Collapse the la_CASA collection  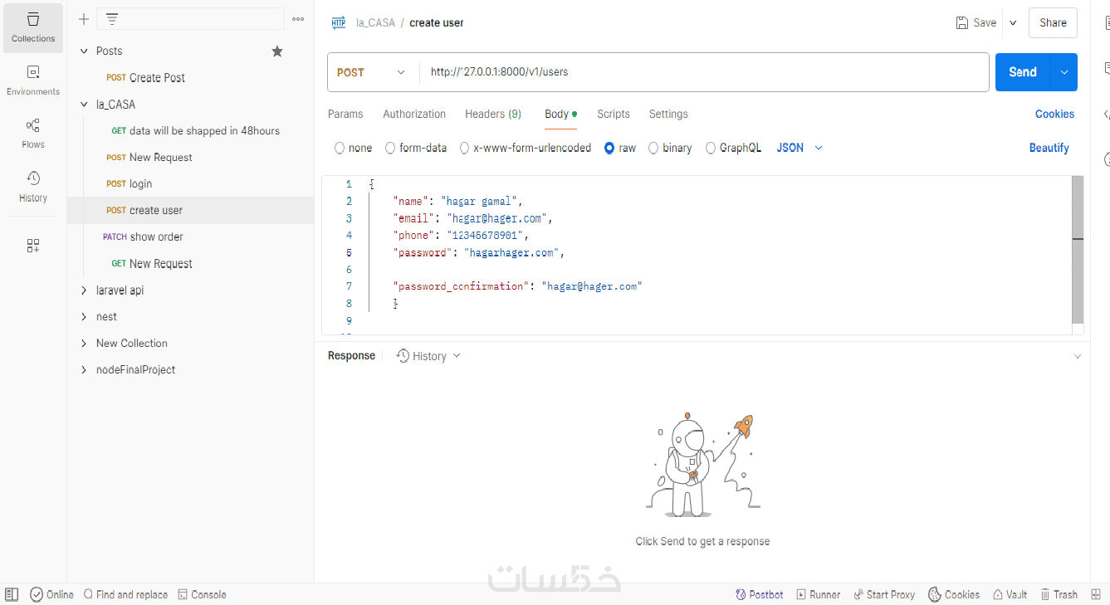click(x=84, y=105)
